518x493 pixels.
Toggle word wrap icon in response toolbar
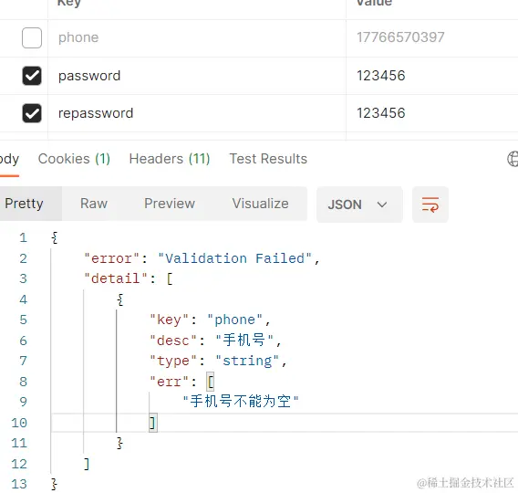pos(430,205)
